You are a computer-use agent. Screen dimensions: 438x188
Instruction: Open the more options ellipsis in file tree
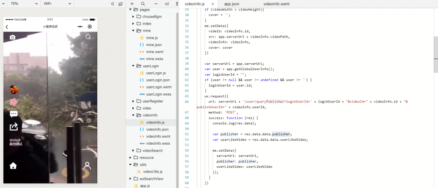[156, 4]
